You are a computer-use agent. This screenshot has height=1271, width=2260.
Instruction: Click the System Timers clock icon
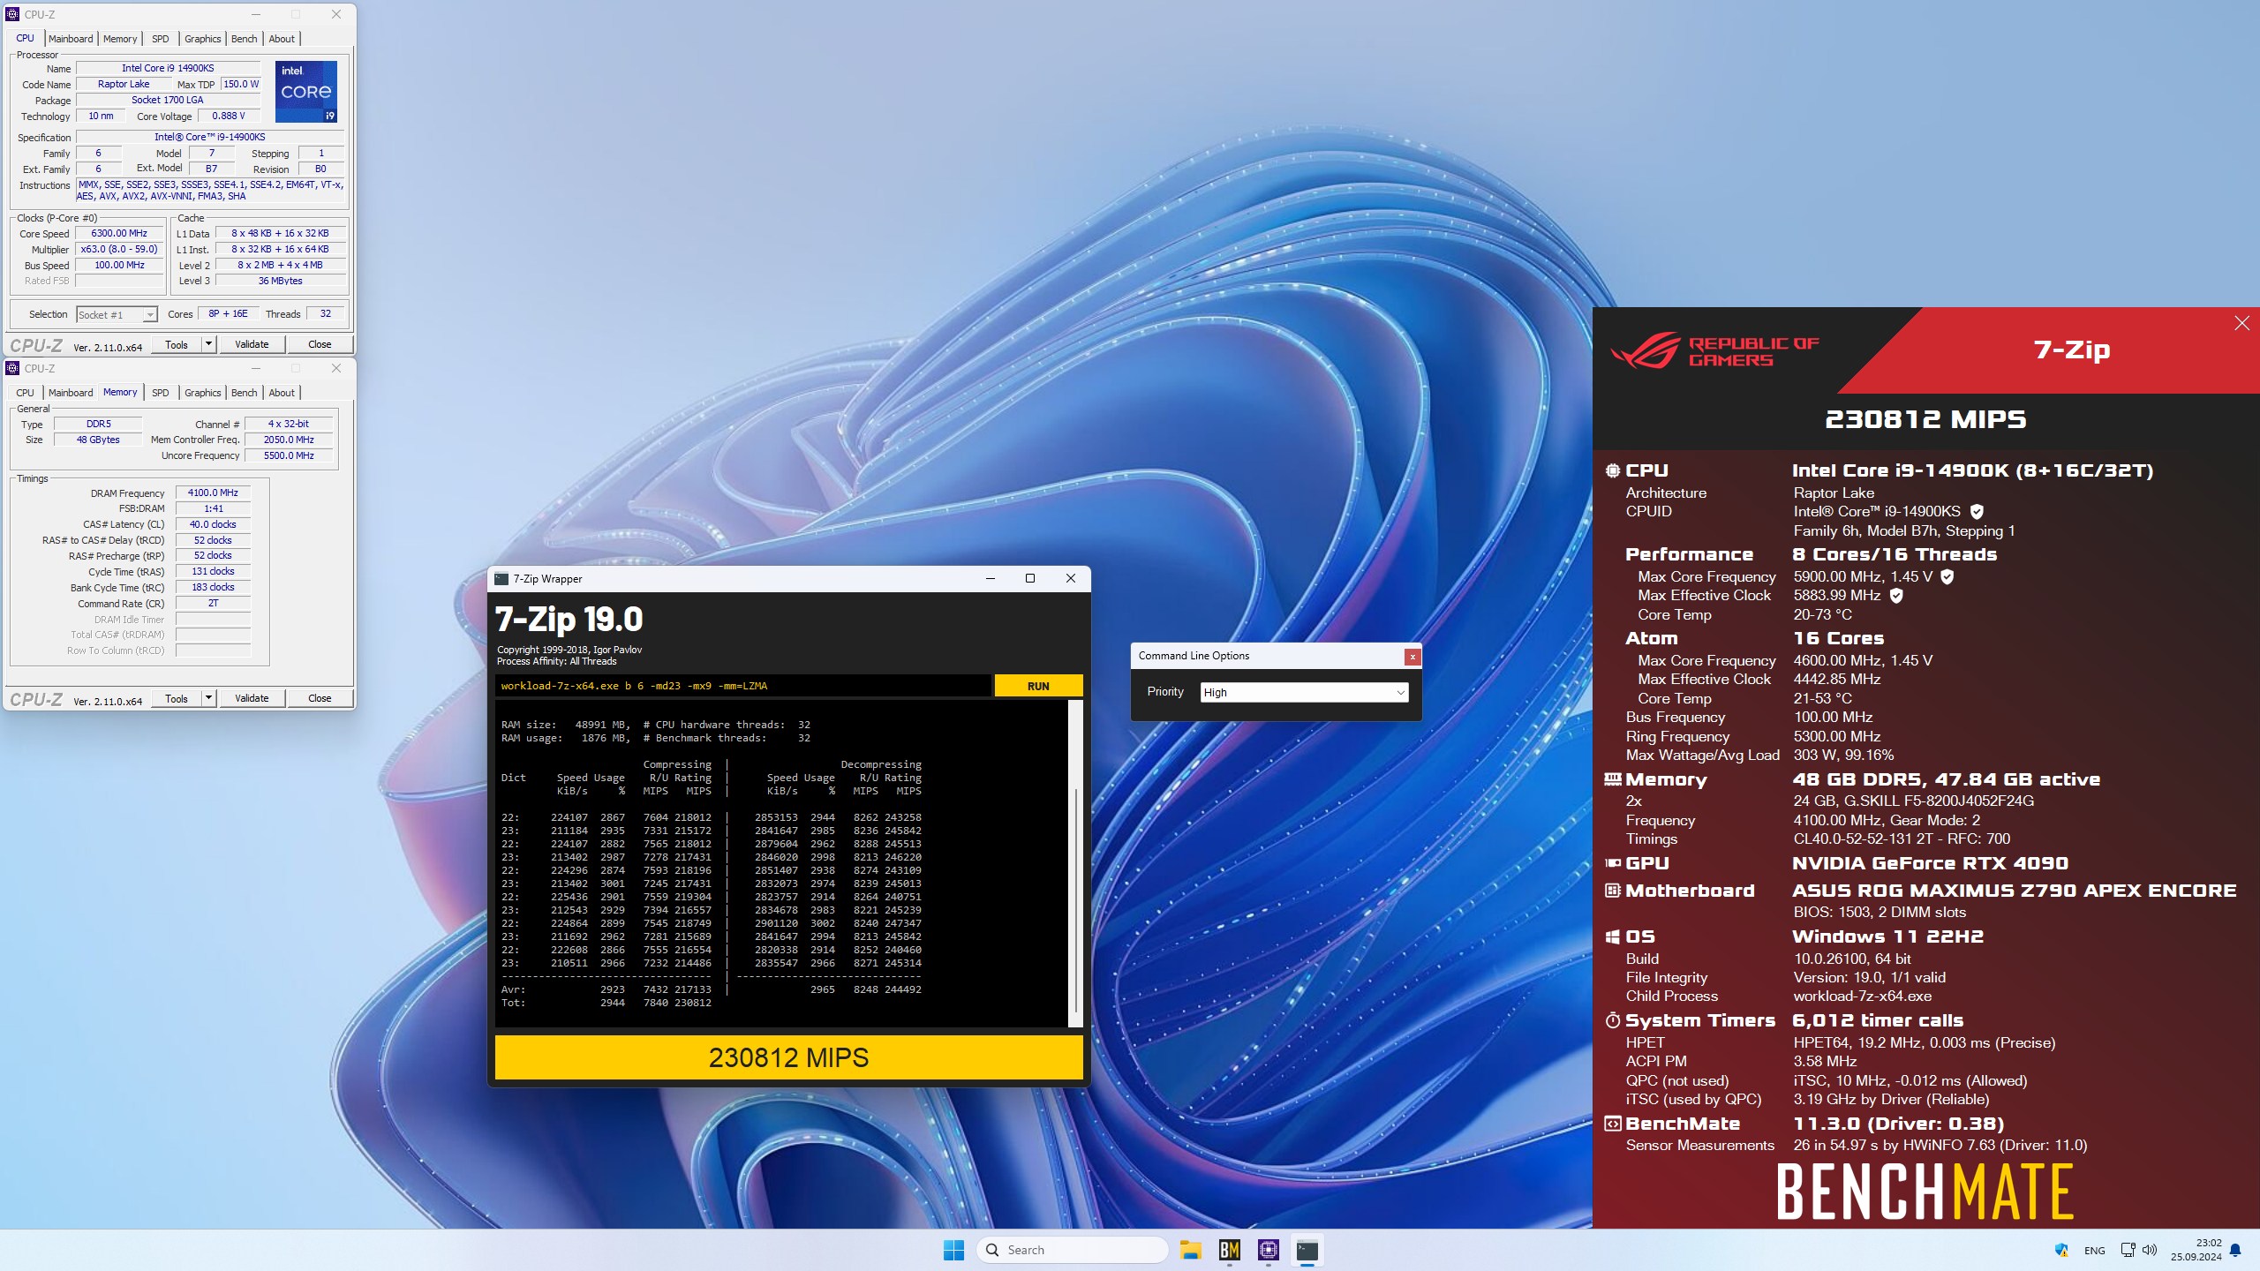1613,1020
